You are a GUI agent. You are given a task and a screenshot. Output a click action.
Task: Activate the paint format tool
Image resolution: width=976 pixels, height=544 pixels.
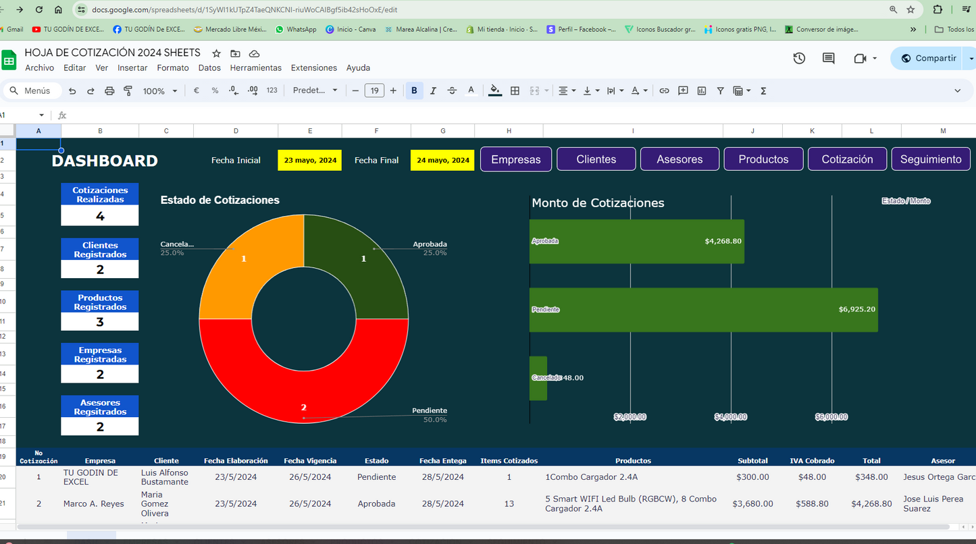(128, 90)
